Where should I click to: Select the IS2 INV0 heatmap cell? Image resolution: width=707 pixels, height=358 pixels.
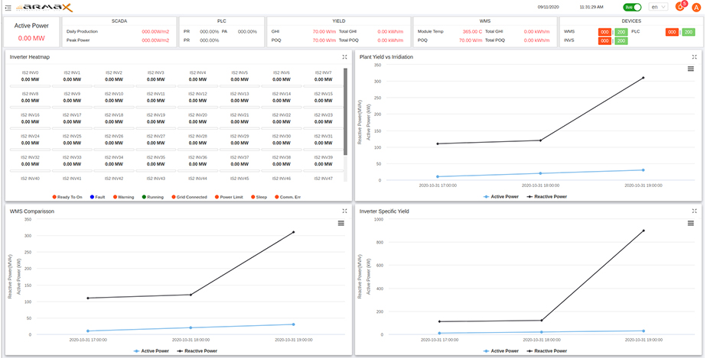click(30, 76)
